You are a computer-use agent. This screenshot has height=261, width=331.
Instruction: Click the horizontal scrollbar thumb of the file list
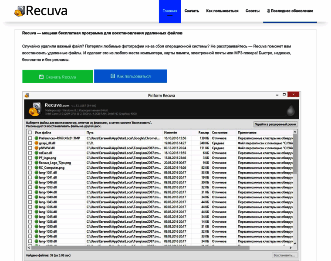[140, 248]
